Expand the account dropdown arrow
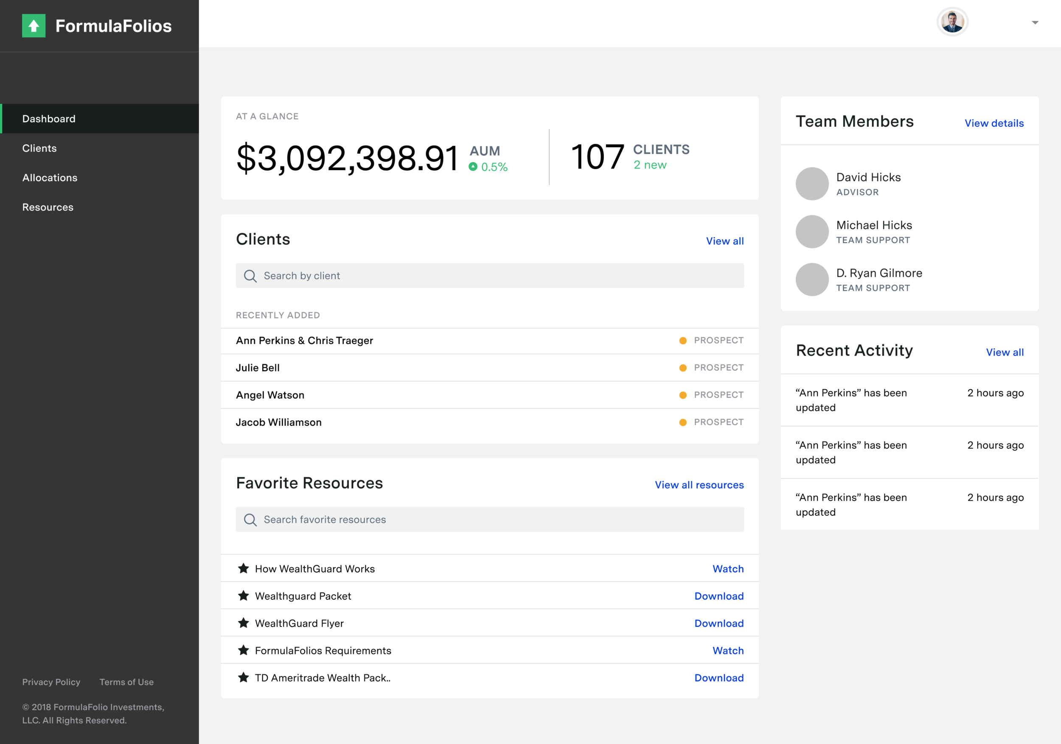 point(1035,22)
